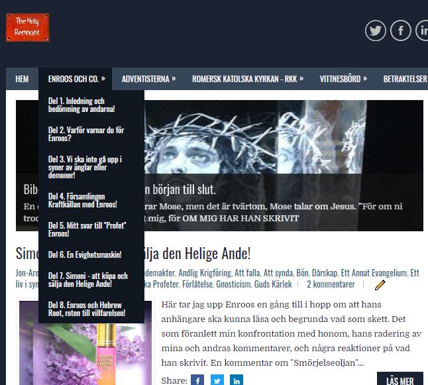428x385 pixels.
Task: Select Del 1. Inledning och bedömning av andarna
Action: pyautogui.click(x=81, y=105)
